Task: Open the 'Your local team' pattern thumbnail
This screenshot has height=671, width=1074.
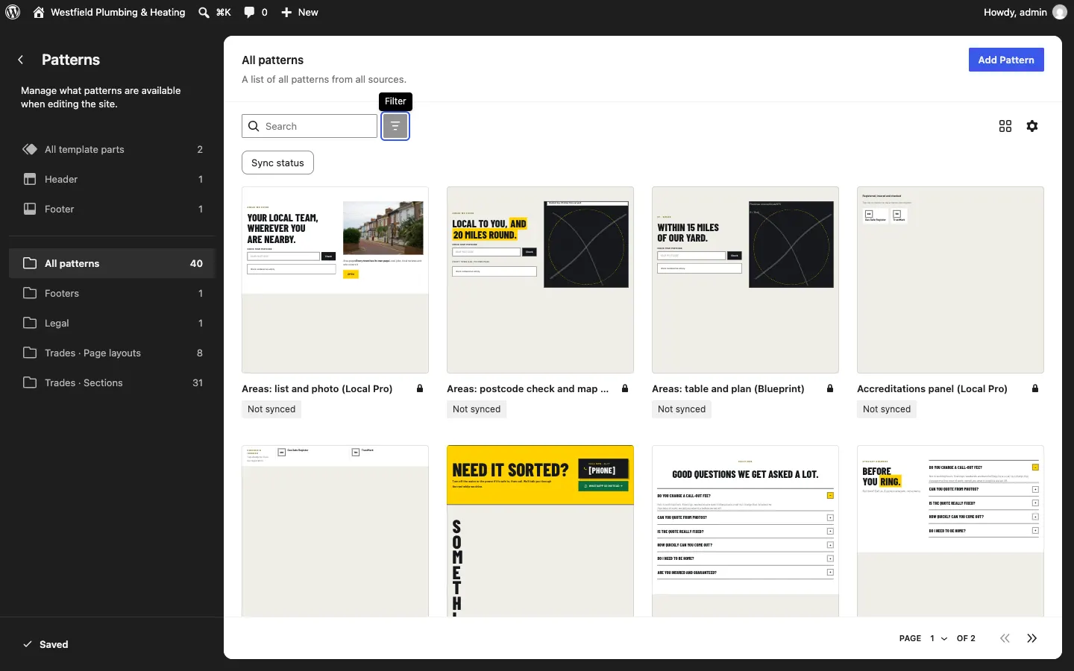Action: 335,280
